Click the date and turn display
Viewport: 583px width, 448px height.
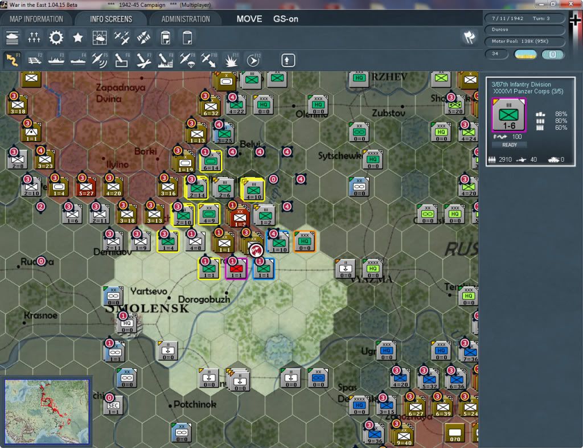pos(525,18)
